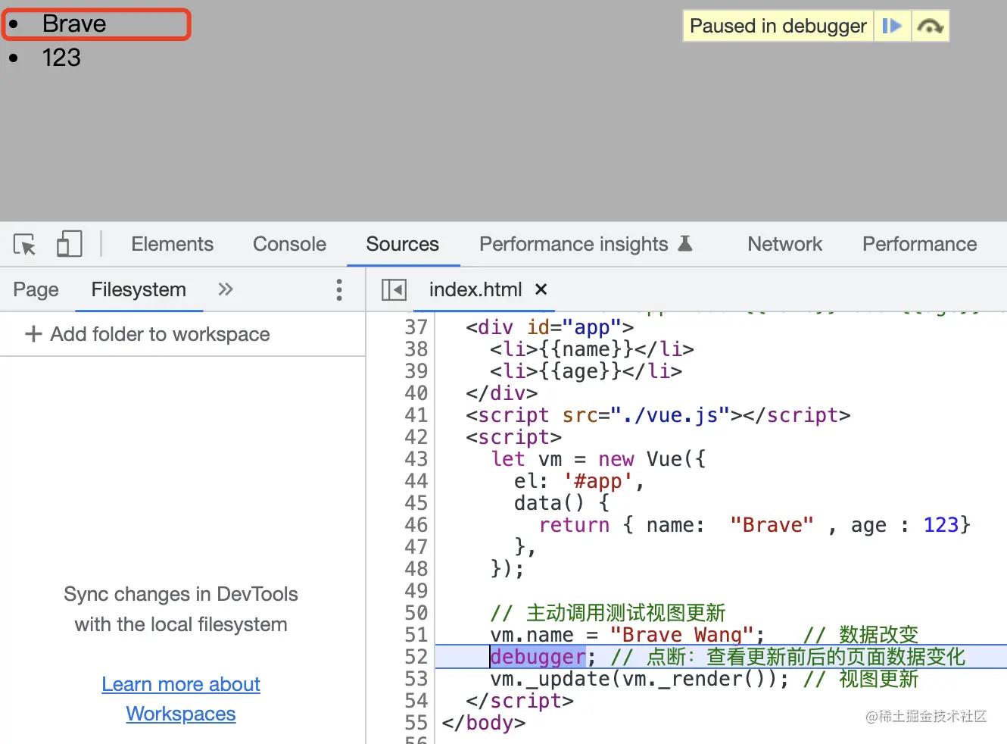Open the navigator three-dot menu

[339, 289]
